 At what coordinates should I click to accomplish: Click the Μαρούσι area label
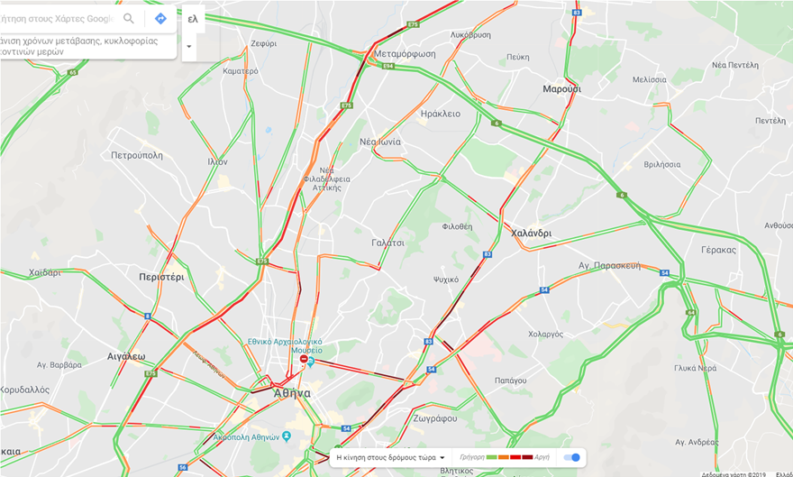pyautogui.click(x=562, y=89)
